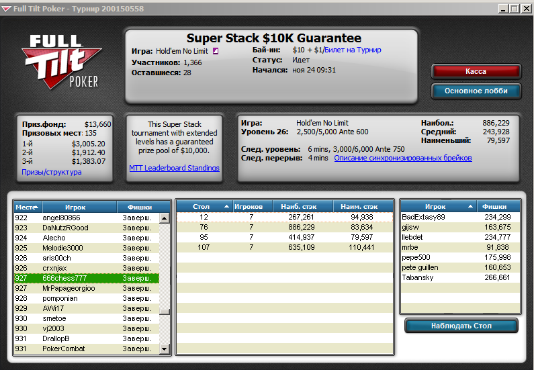Minimize the tournament lobby window
Screen dimensions: 534x370
[503, 9]
